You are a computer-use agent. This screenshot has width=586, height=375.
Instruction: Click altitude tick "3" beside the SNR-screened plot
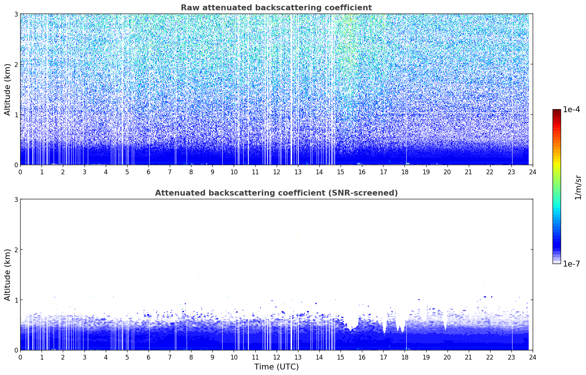tap(16, 199)
